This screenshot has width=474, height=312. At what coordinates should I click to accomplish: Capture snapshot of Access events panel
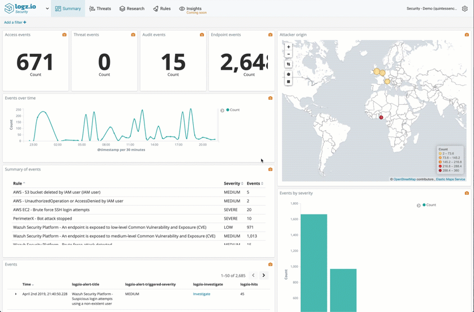pos(65,35)
